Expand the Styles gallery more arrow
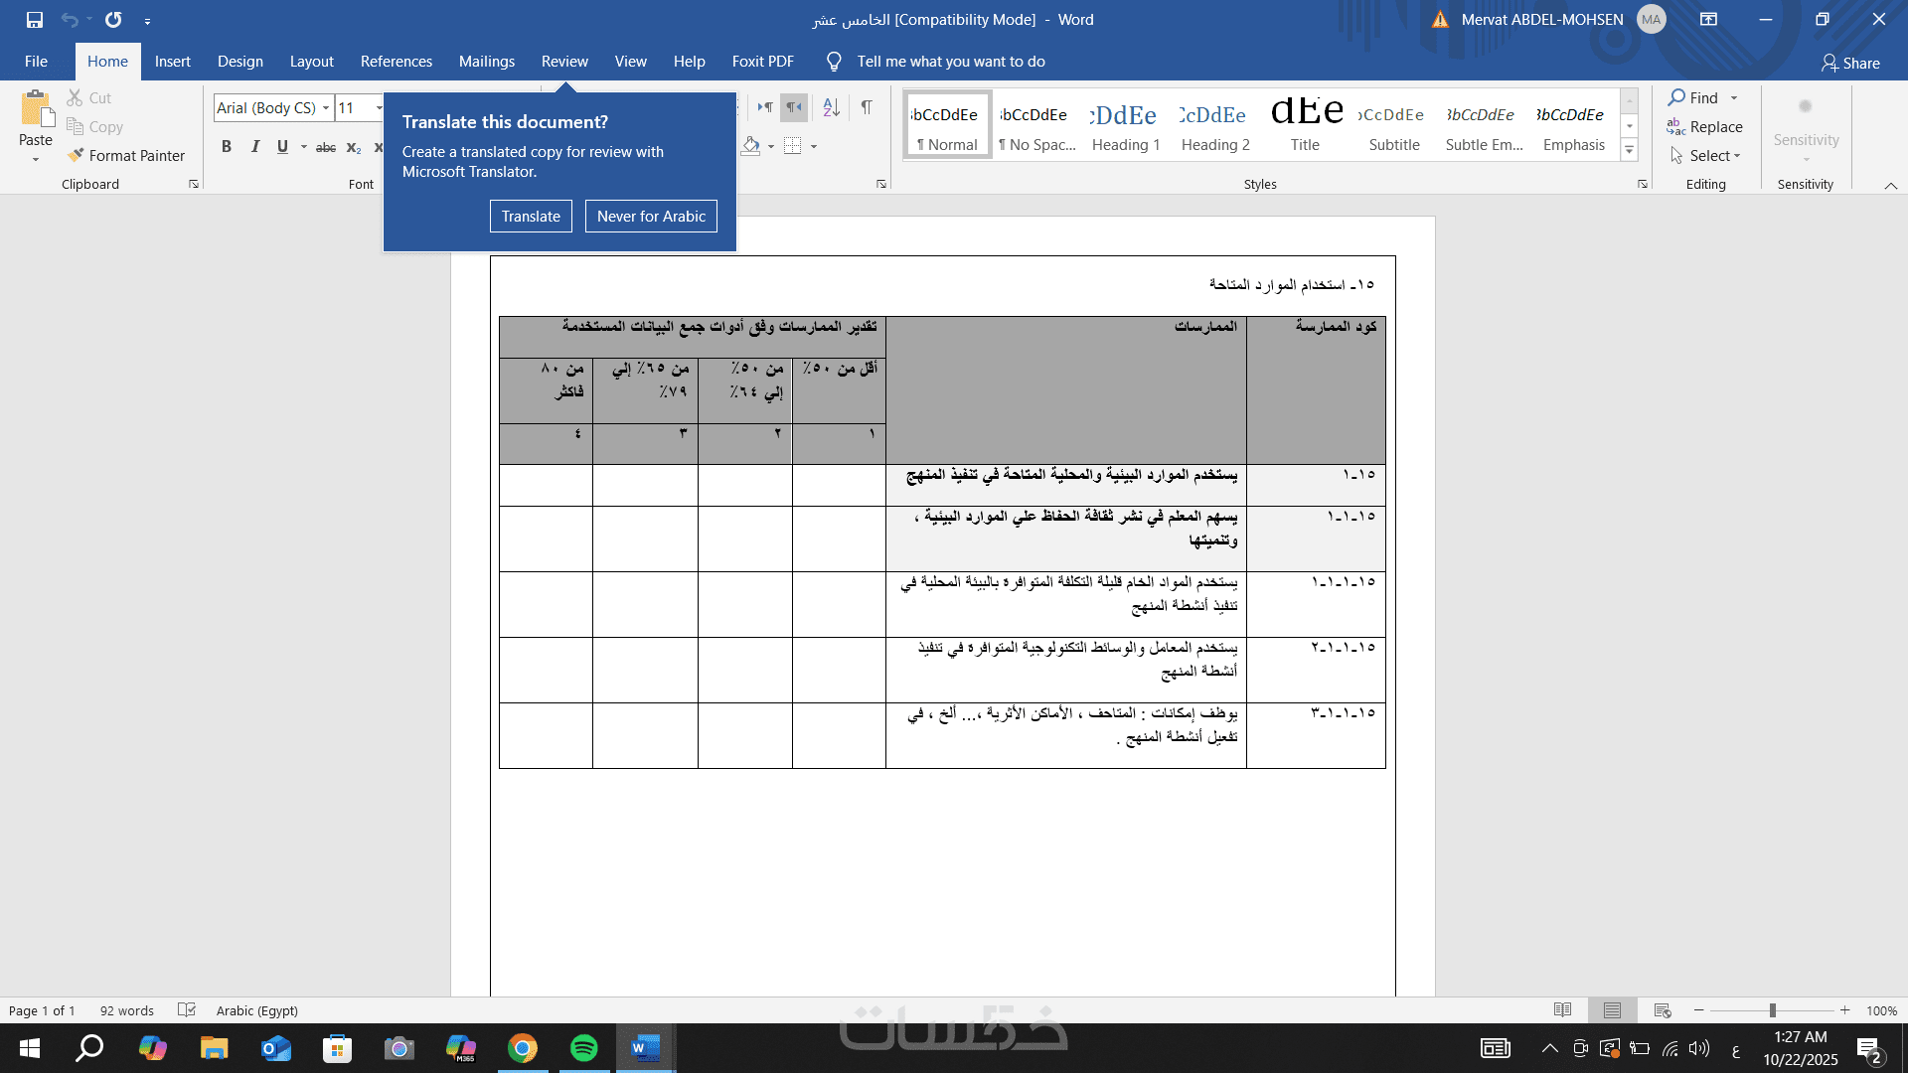 pos(1630,150)
